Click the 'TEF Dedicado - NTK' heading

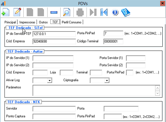[24, 102]
